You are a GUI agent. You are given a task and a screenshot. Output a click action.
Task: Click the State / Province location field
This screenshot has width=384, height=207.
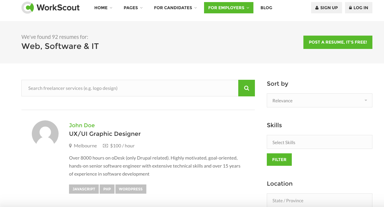click(319, 200)
